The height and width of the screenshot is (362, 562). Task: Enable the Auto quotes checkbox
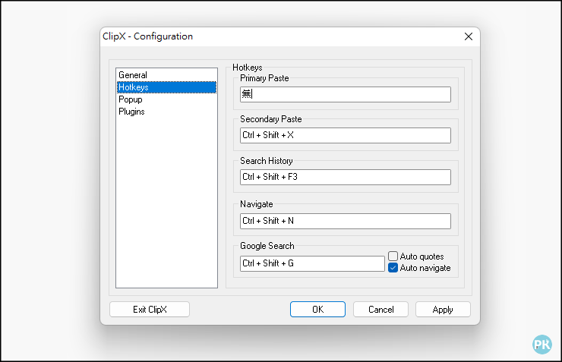(x=393, y=256)
